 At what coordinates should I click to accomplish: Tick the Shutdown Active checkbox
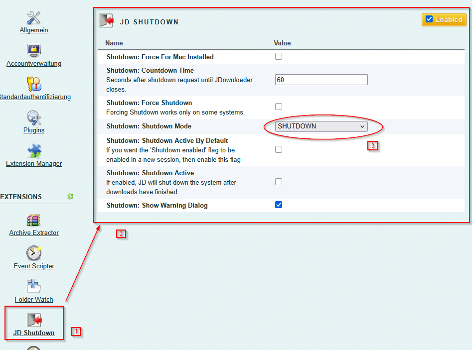click(279, 182)
